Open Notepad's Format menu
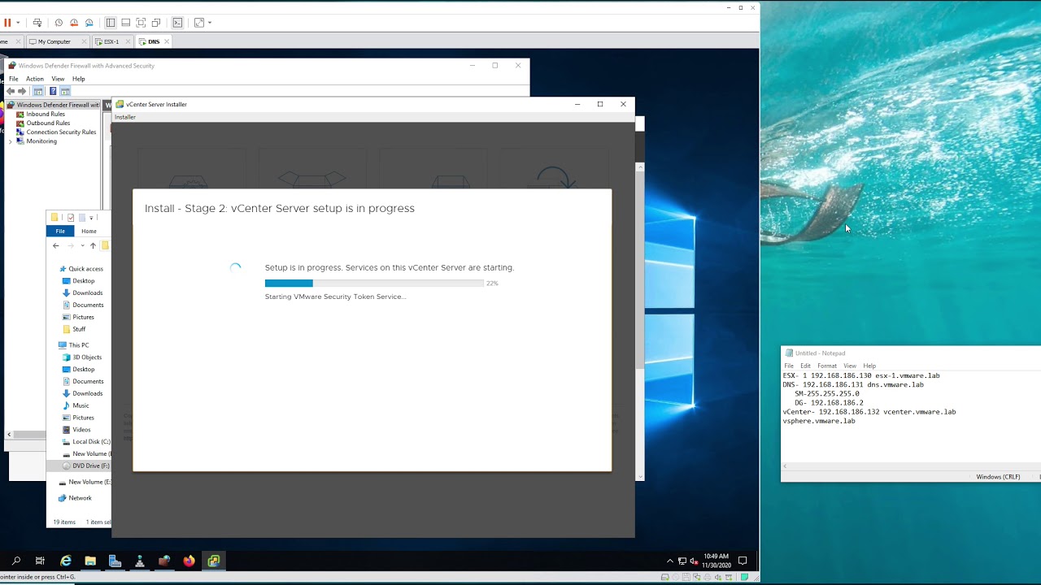 tap(827, 366)
